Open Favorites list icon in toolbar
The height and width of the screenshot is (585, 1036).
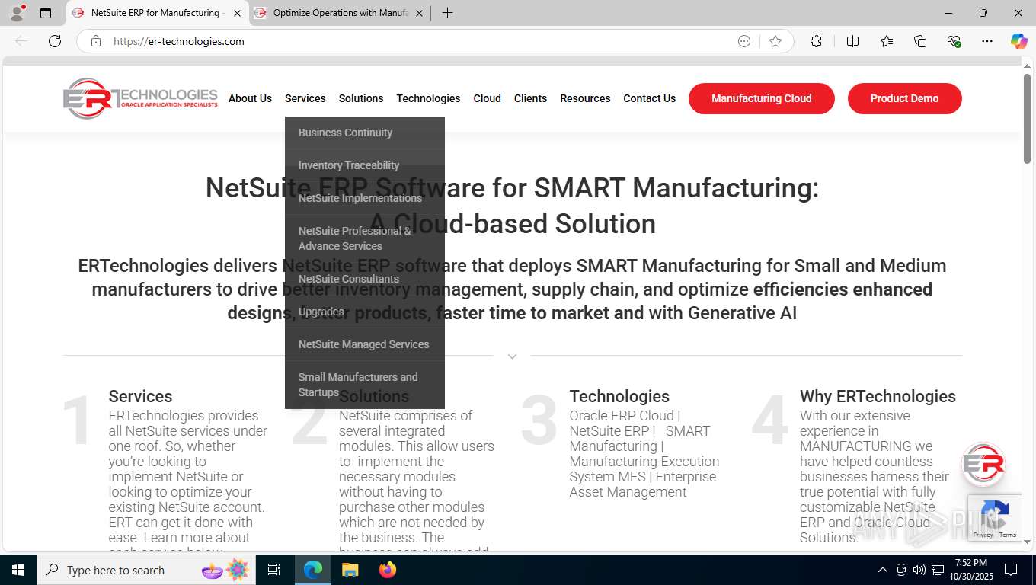(x=887, y=41)
